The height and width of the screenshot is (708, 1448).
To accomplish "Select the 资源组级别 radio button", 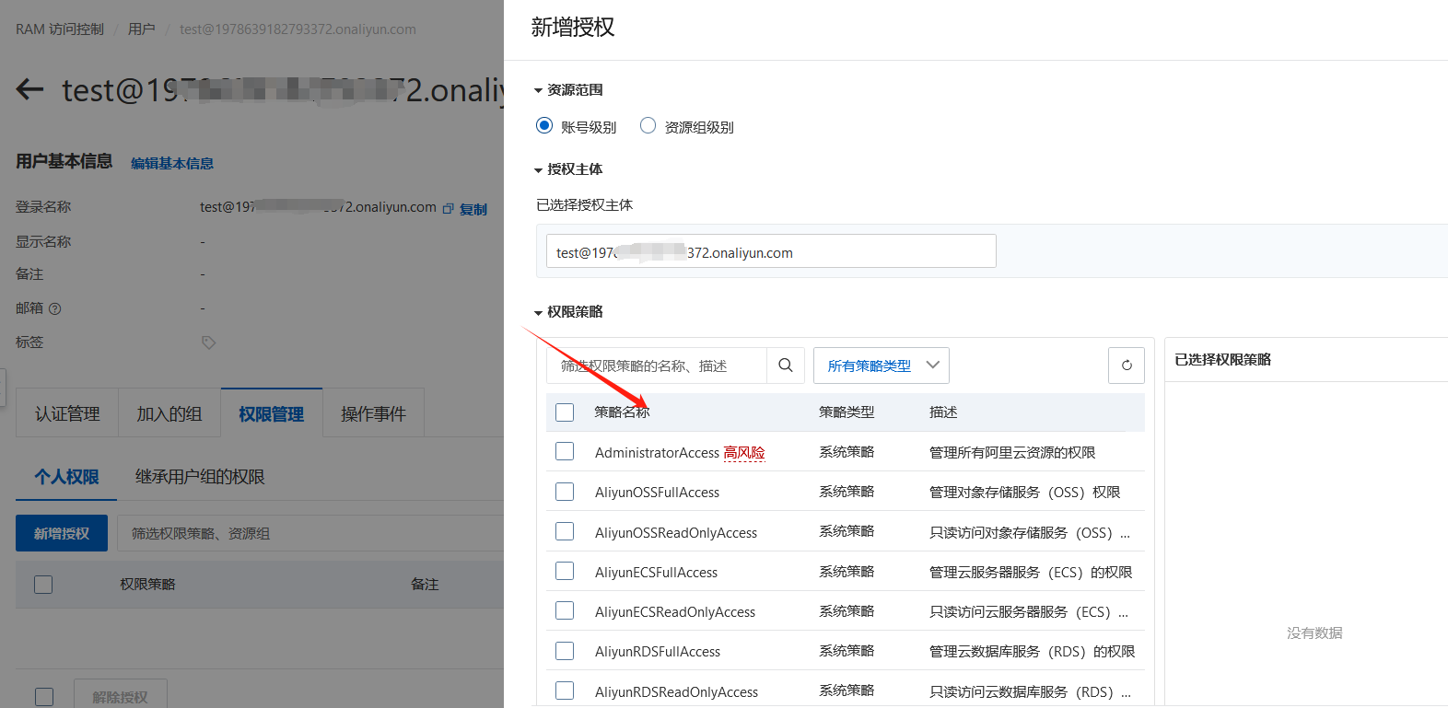I will pyautogui.click(x=648, y=125).
